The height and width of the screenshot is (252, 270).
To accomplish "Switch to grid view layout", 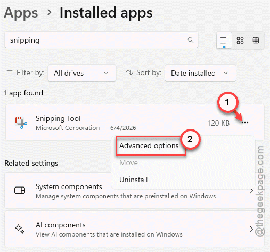I will point(240,40).
